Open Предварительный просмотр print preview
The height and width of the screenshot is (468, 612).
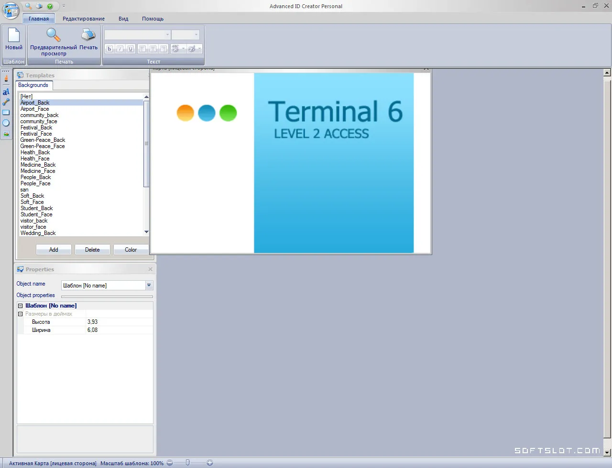click(54, 42)
